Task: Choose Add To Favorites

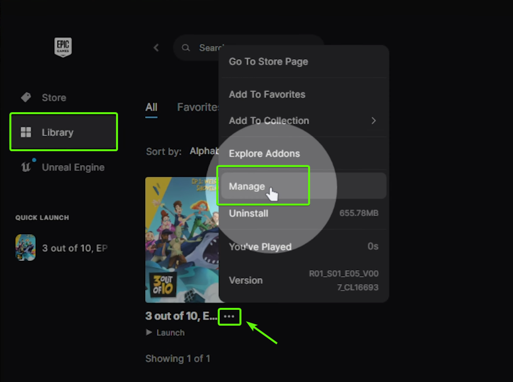Action: click(267, 94)
